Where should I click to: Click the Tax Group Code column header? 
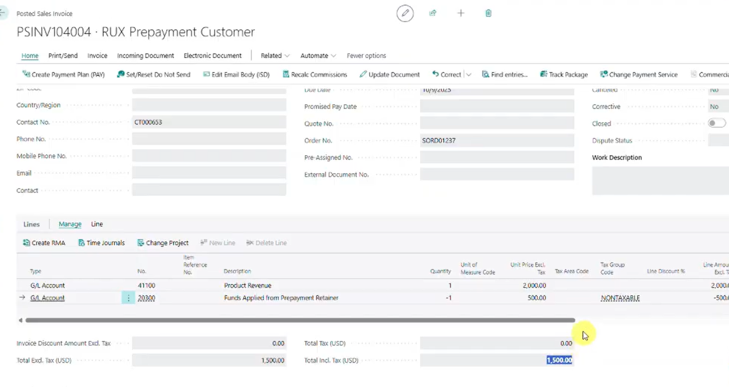[613, 268]
